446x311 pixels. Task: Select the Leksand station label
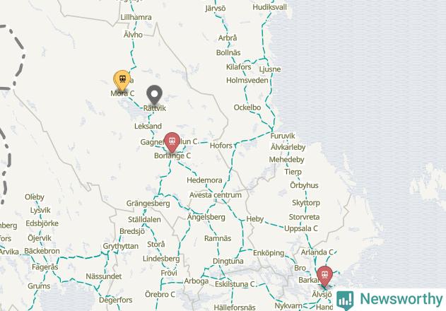[148, 126]
